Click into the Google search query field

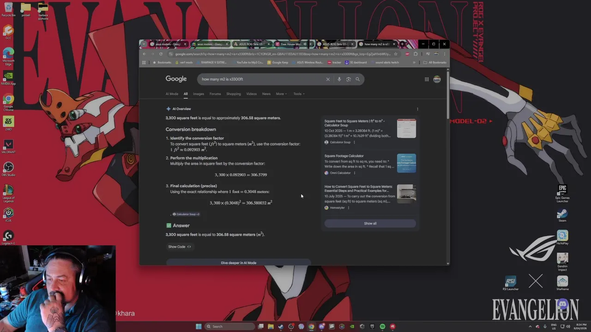261,79
